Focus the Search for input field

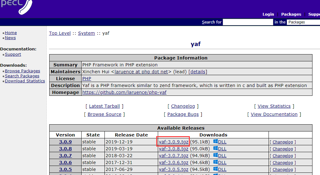(x=248, y=22)
